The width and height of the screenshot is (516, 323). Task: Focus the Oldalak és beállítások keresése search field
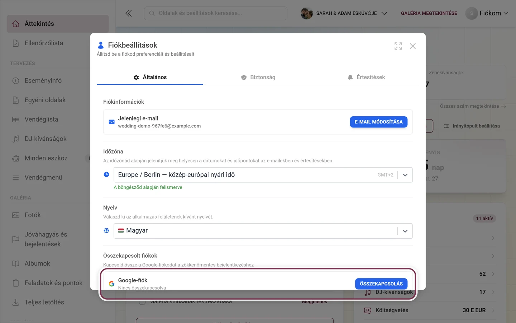(x=216, y=13)
